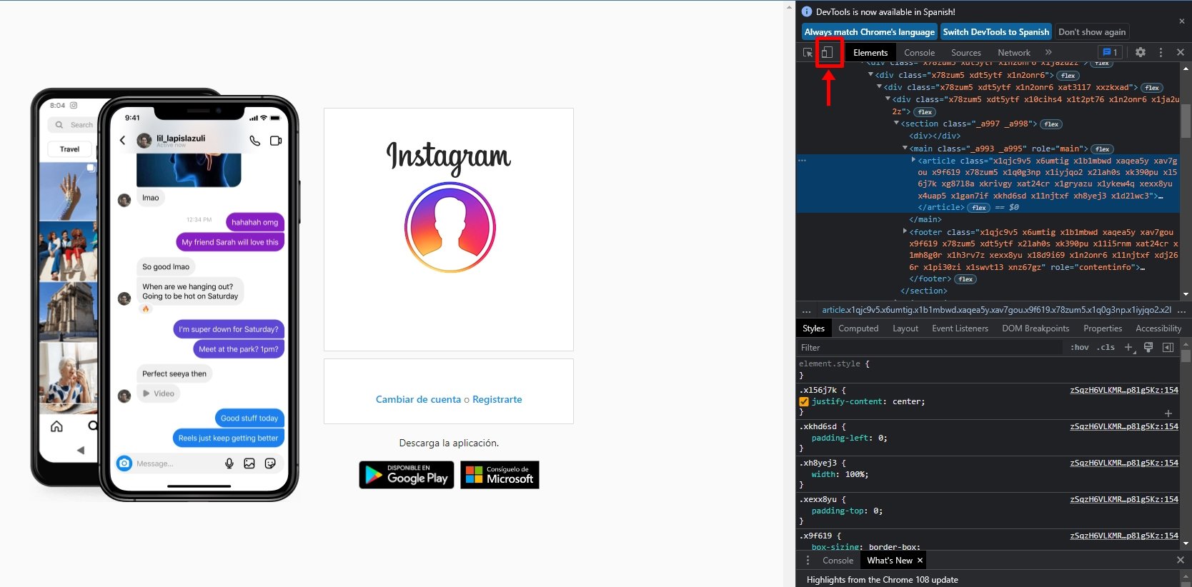The width and height of the screenshot is (1192, 587).
Task: Click the </main> closing tag row
Action: [925, 219]
